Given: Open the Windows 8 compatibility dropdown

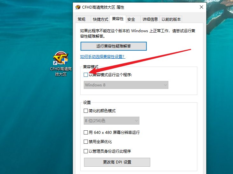Looking at the screenshot, I should coord(126,85).
